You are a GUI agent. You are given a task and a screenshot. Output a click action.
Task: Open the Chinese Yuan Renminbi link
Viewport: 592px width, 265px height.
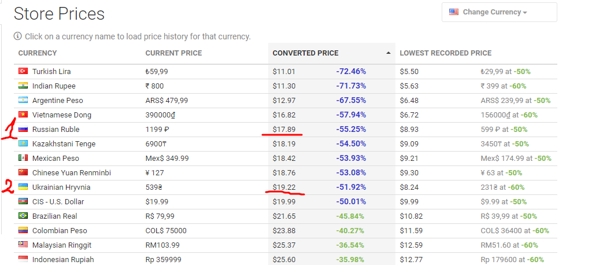click(72, 173)
